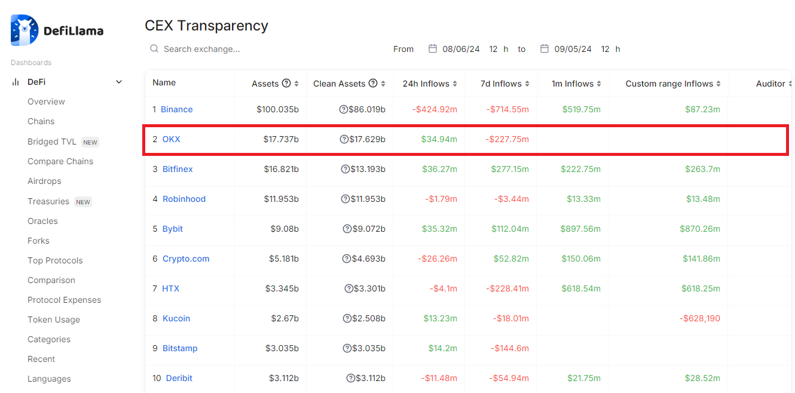
Task: Open the Bitstamp exchange link
Action: point(180,348)
